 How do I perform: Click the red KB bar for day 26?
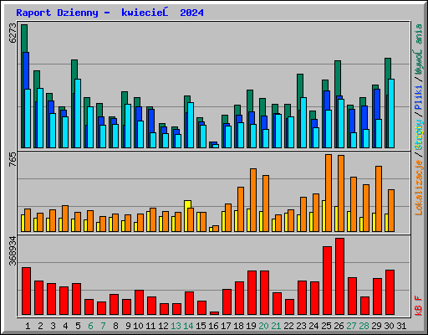(339, 276)
